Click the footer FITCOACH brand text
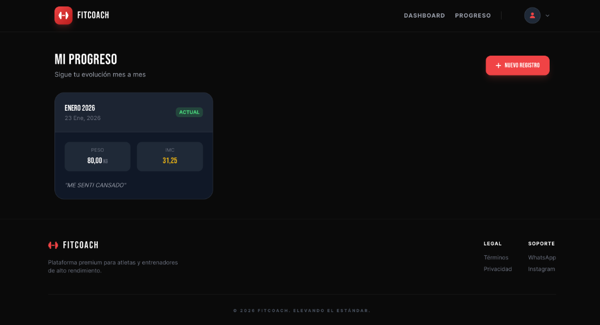 81,245
